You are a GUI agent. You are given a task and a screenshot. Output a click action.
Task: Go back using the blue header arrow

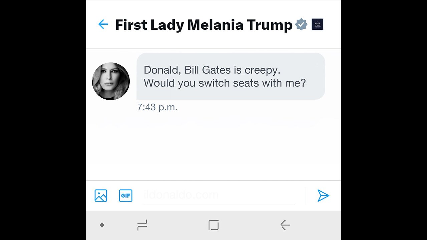pyautogui.click(x=103, y=24)
